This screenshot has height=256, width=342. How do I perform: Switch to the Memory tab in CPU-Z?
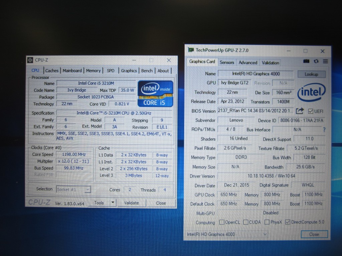tap(93, 71)
